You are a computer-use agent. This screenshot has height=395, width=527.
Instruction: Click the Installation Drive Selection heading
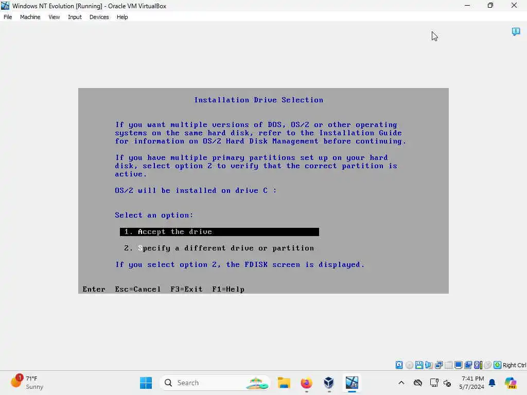(258, 100)
